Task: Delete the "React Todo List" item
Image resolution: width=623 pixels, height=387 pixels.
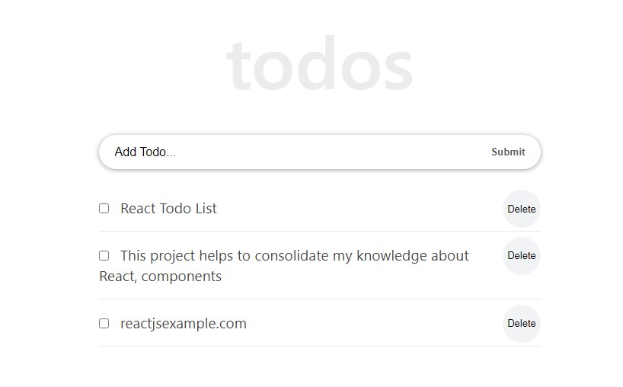Action: tap(522, 209)
